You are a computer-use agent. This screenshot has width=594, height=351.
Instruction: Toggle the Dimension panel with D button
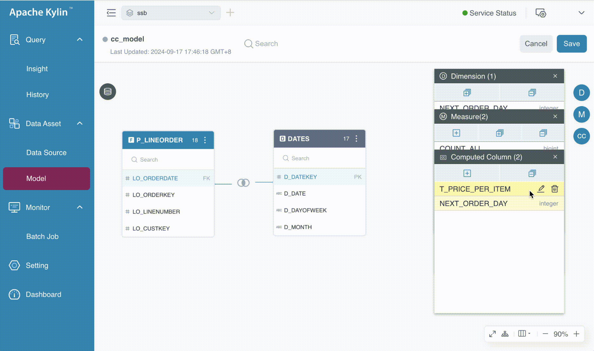[581, 93]
